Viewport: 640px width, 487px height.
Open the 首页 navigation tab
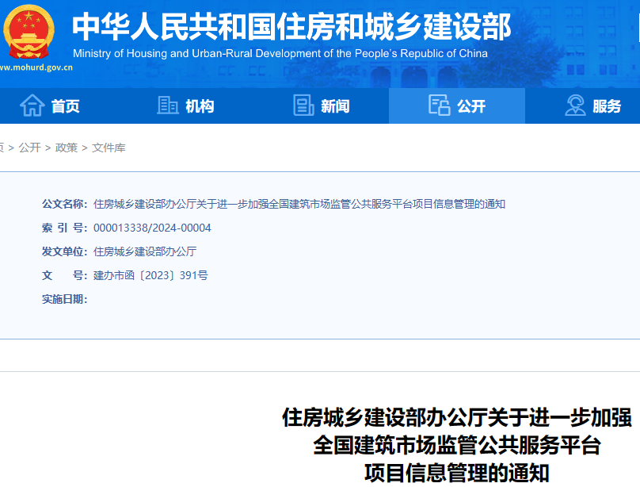click(65, 106)
